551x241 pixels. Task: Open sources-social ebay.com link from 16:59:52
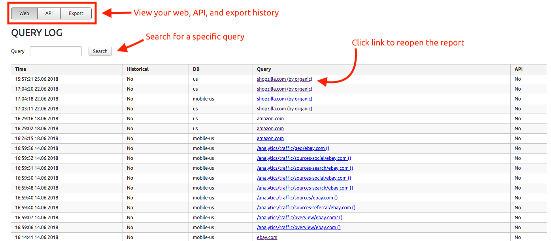coord(304,158)
